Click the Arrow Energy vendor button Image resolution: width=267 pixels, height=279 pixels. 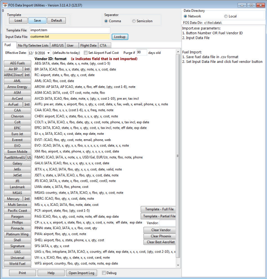pyautogui.click(x=18, y=87)
